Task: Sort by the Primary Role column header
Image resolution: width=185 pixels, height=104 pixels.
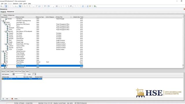Action: click(63, 17)
